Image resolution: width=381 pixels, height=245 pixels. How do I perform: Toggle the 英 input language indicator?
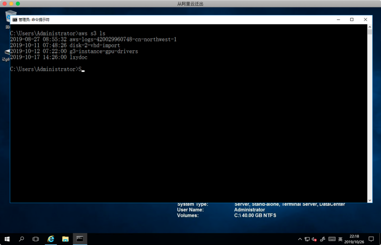(340, 239)
